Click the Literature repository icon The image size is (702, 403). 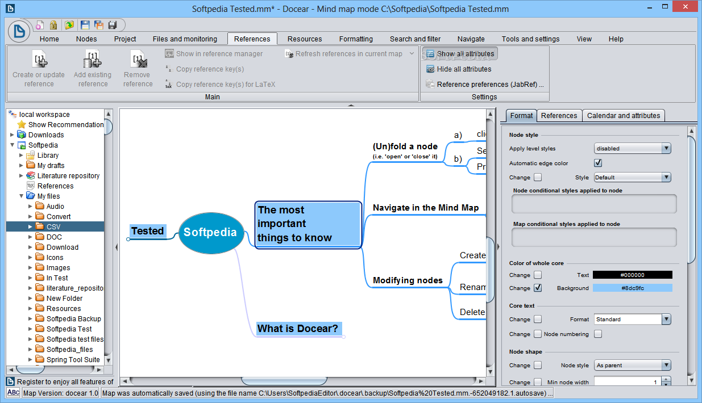pos(31,176)
